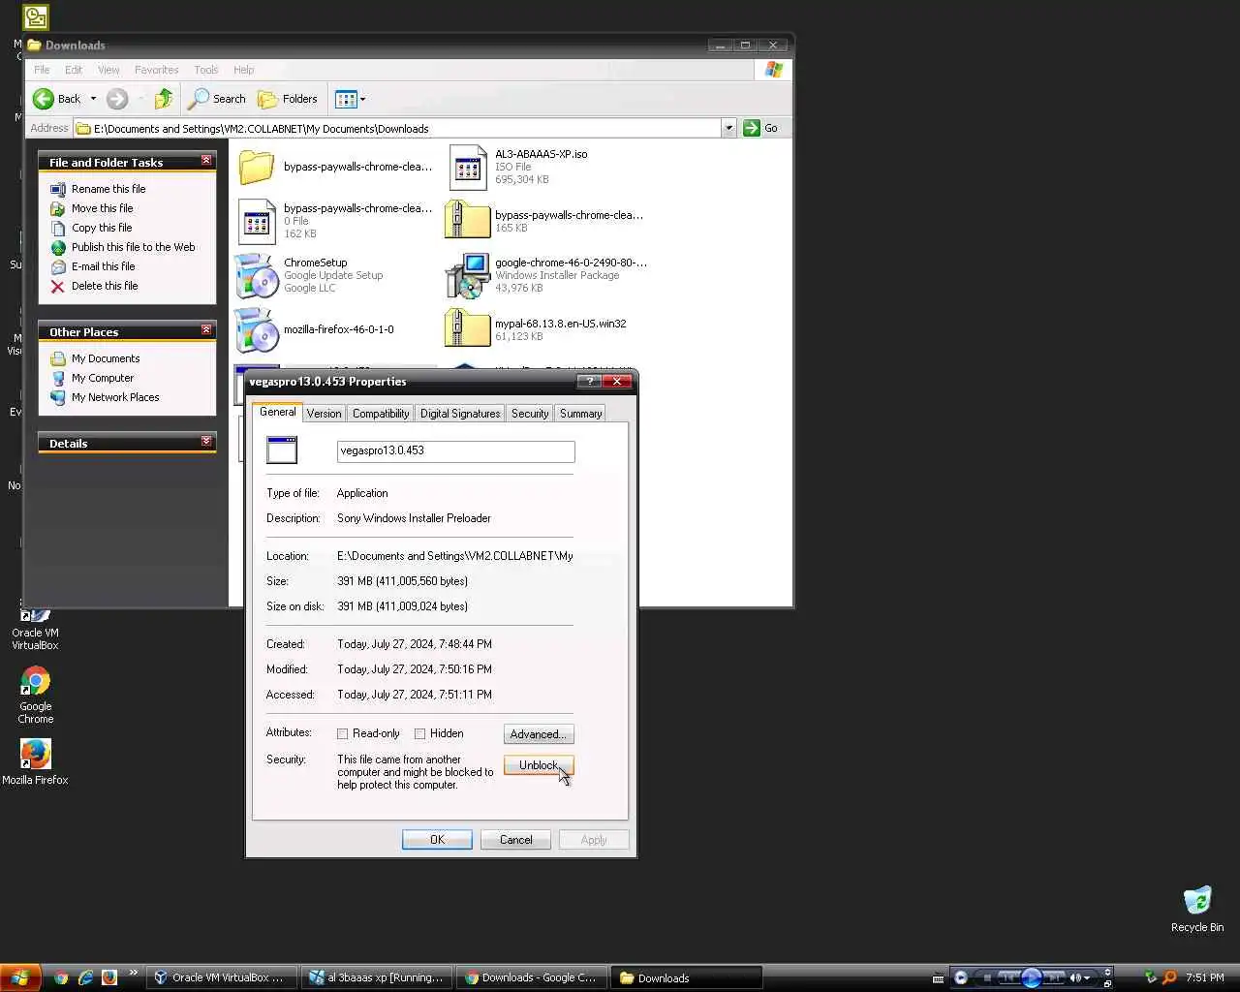Open the Back button history dropdown arrow
The height and width of the screenshot is (992, 1240).
(x=93, y=99)
